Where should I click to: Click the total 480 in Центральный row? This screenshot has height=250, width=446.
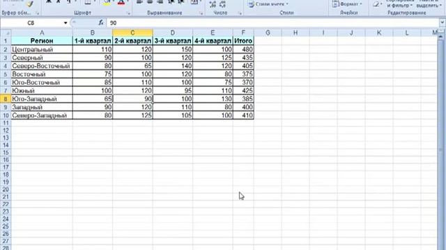(243, 49)
